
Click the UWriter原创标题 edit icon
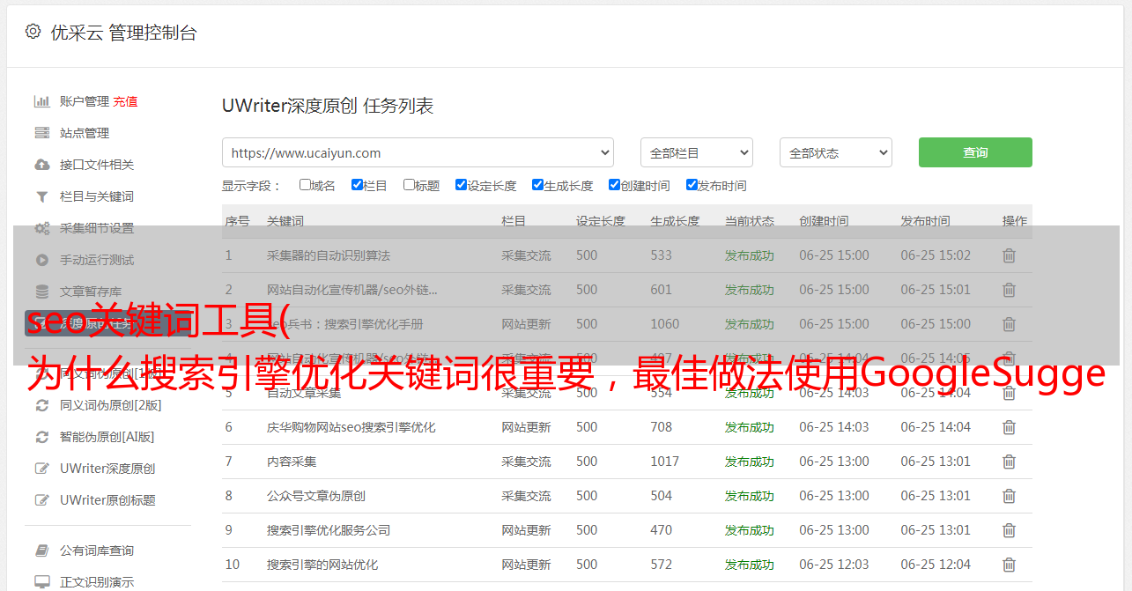point(41,500)
